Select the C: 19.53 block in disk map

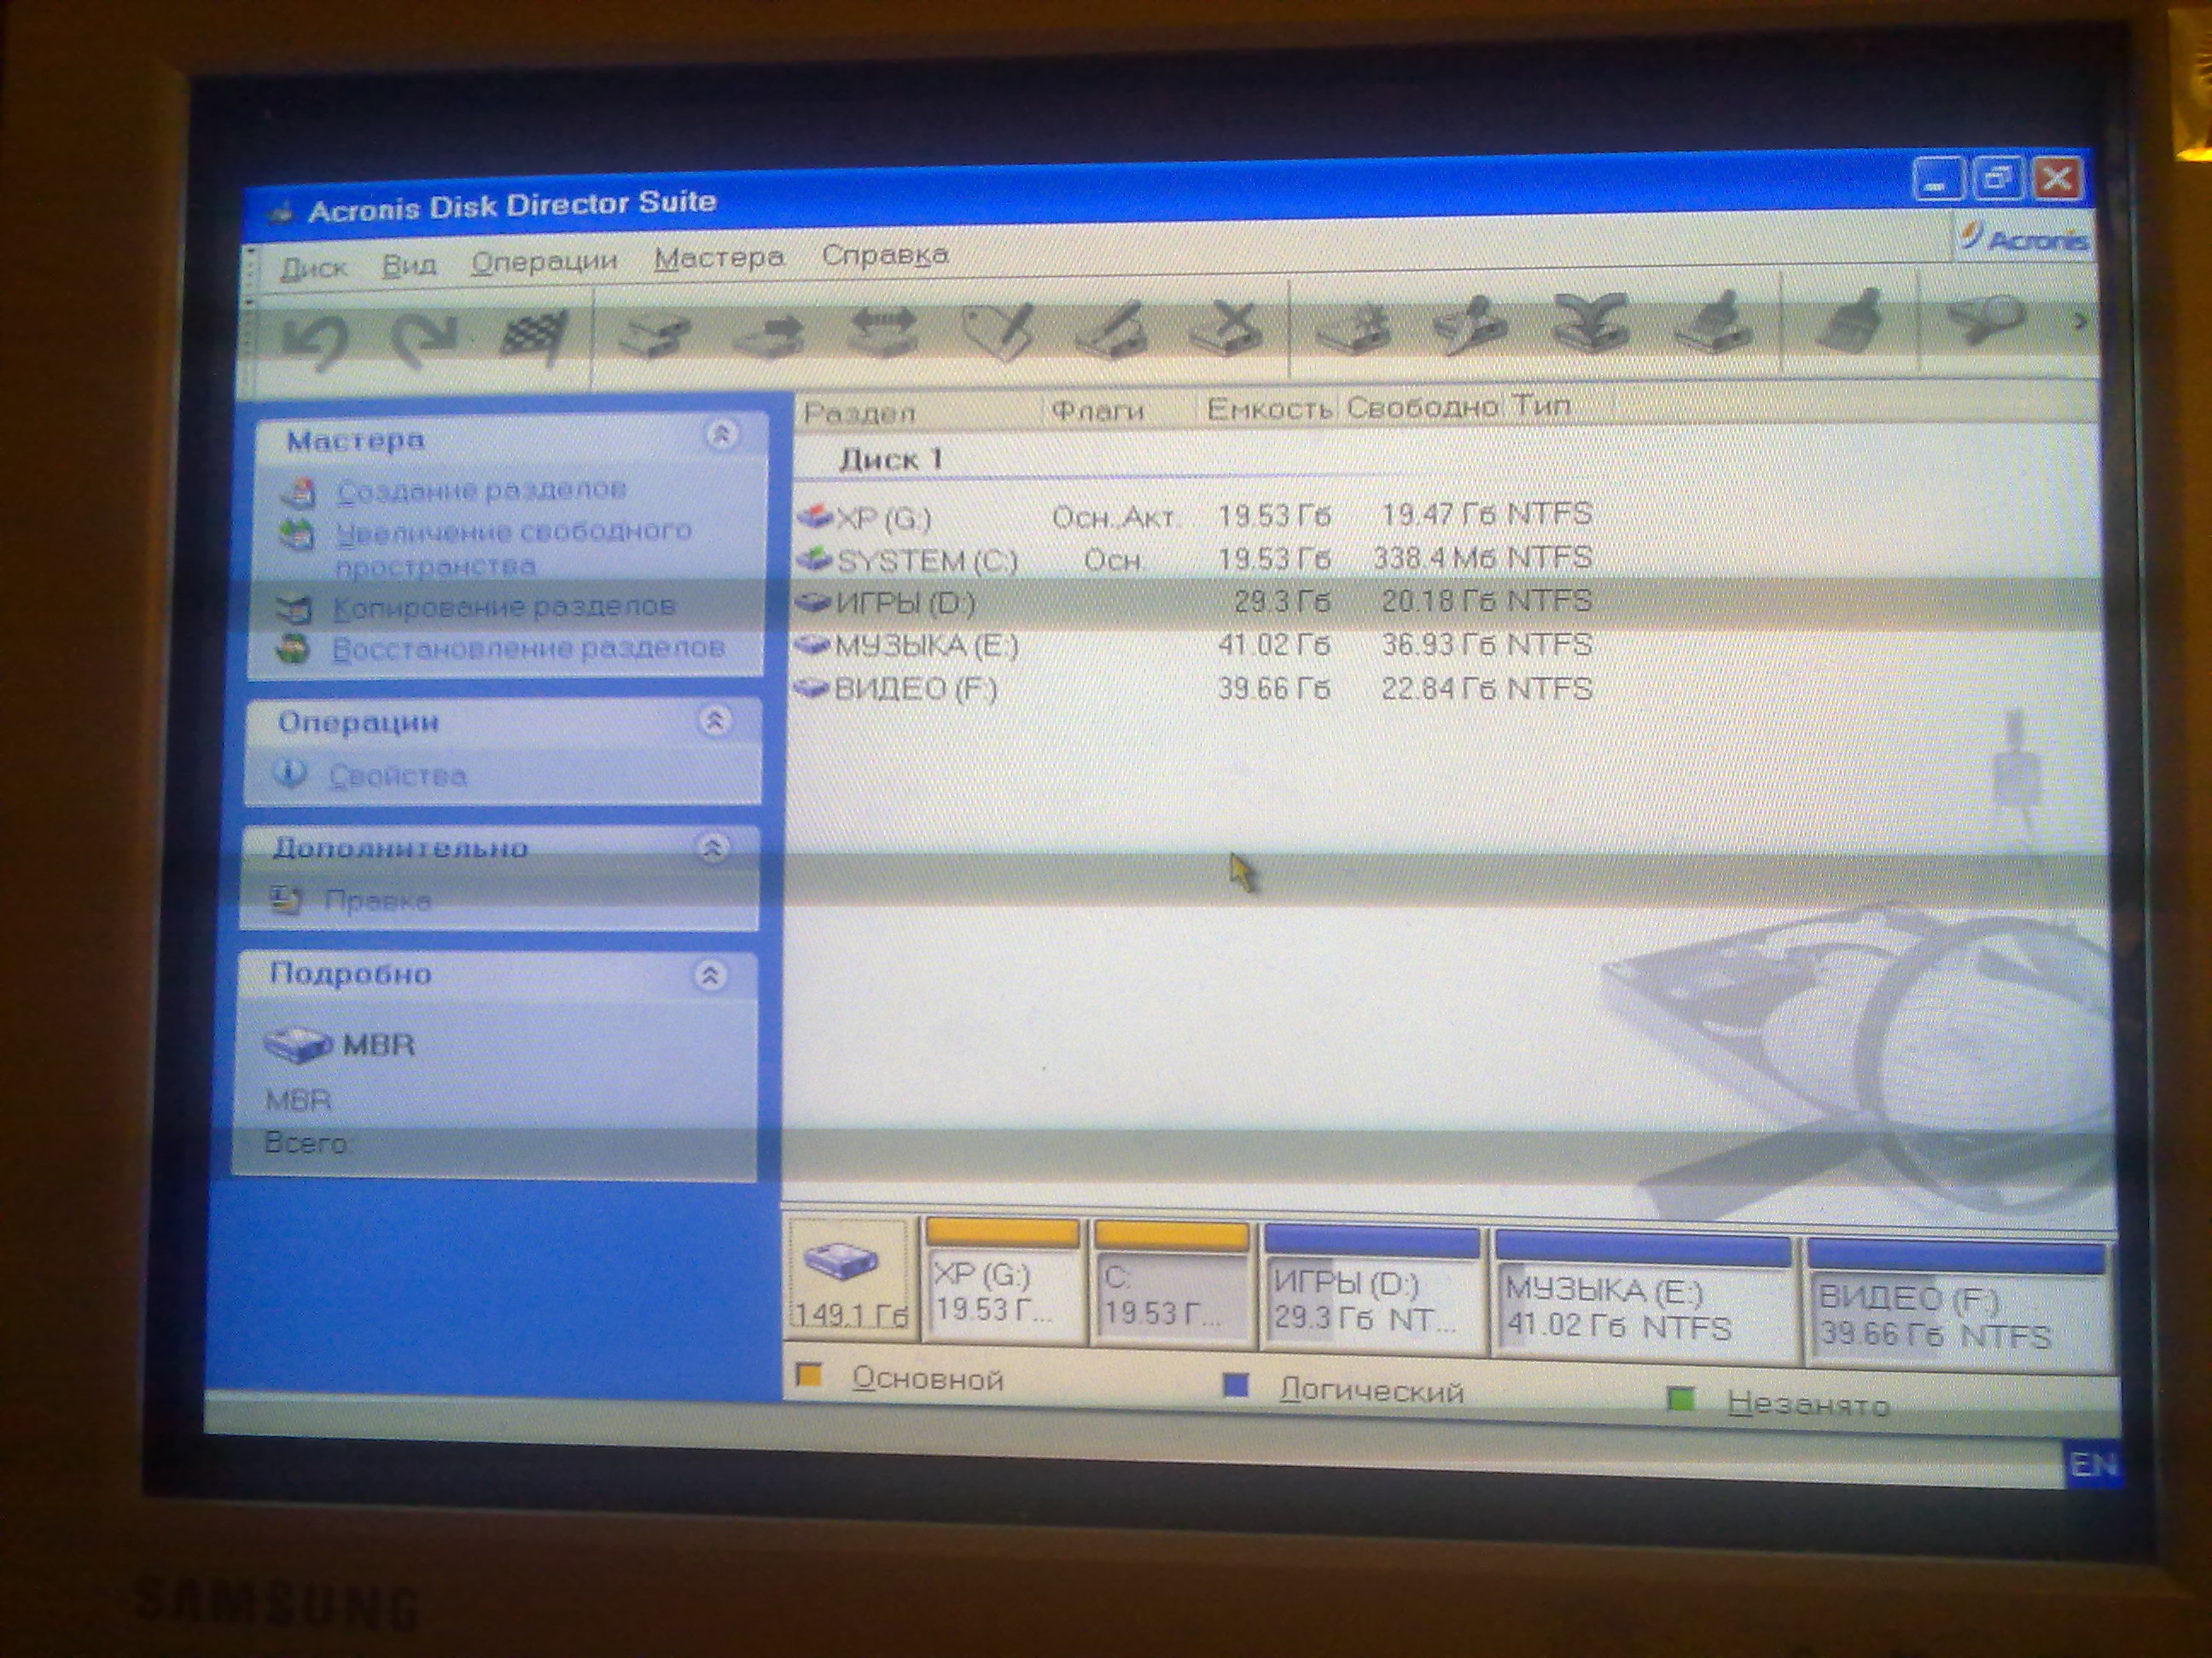(1172, 1285)
